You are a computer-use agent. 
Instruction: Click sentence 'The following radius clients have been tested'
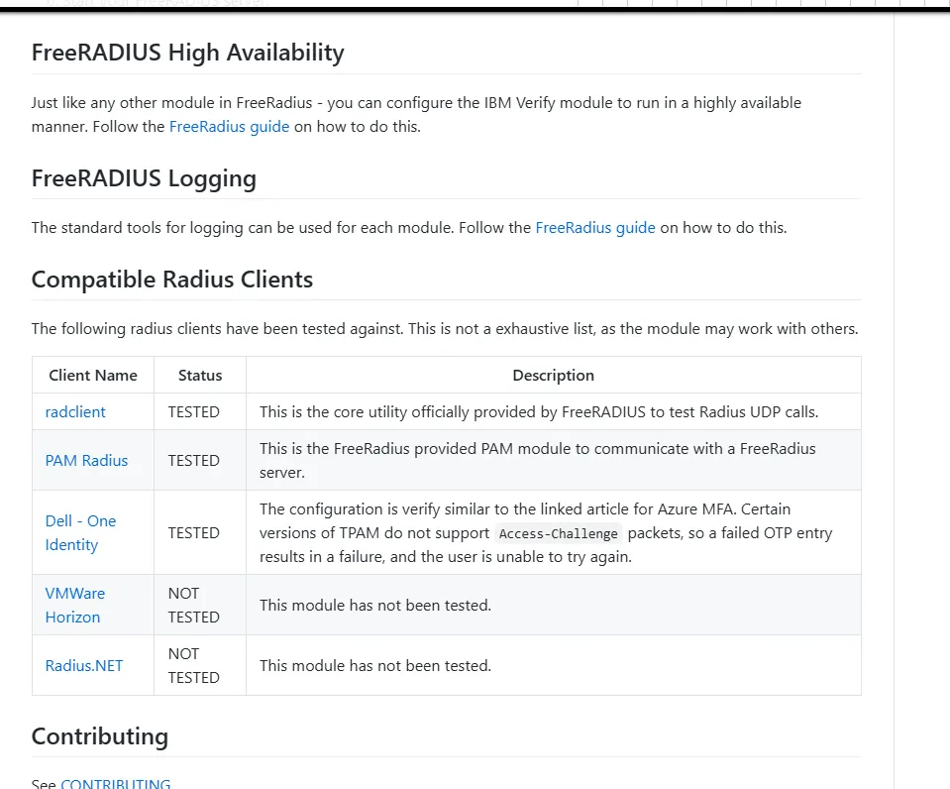click(445, 329)
